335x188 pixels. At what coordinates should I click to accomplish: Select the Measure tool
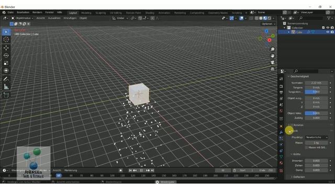pyautogui.click(x=6, y=87)
